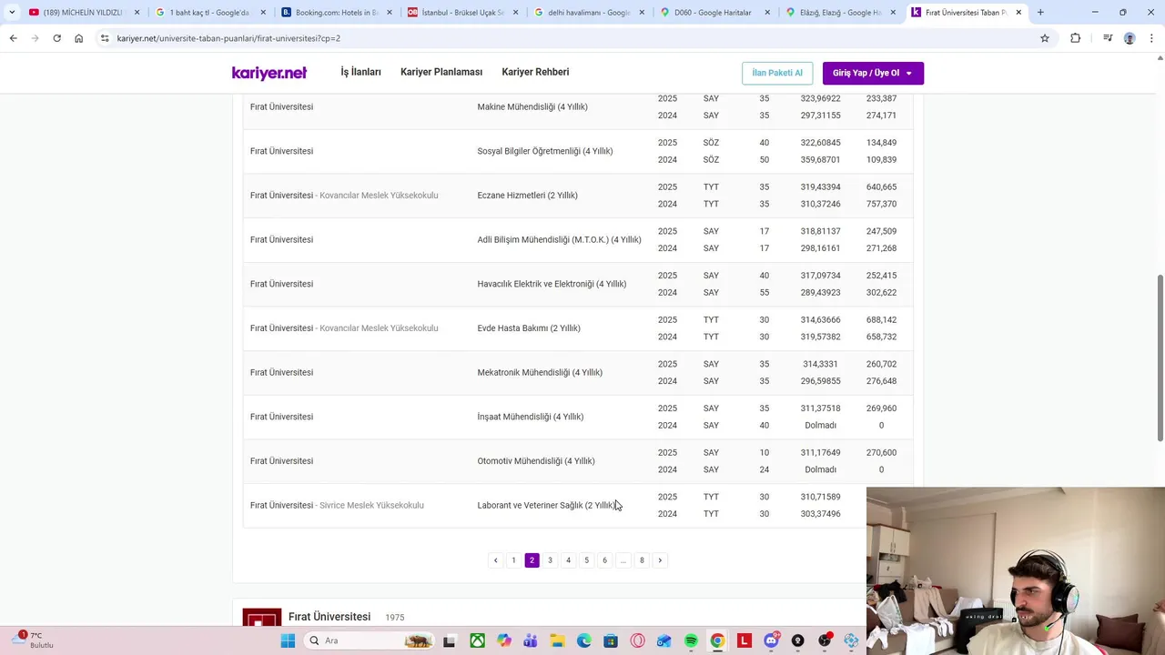Click Sivrice Meslek Yüksekokulu link
Viewport: 1165px width, 655px height.
(x=371, y=506)
